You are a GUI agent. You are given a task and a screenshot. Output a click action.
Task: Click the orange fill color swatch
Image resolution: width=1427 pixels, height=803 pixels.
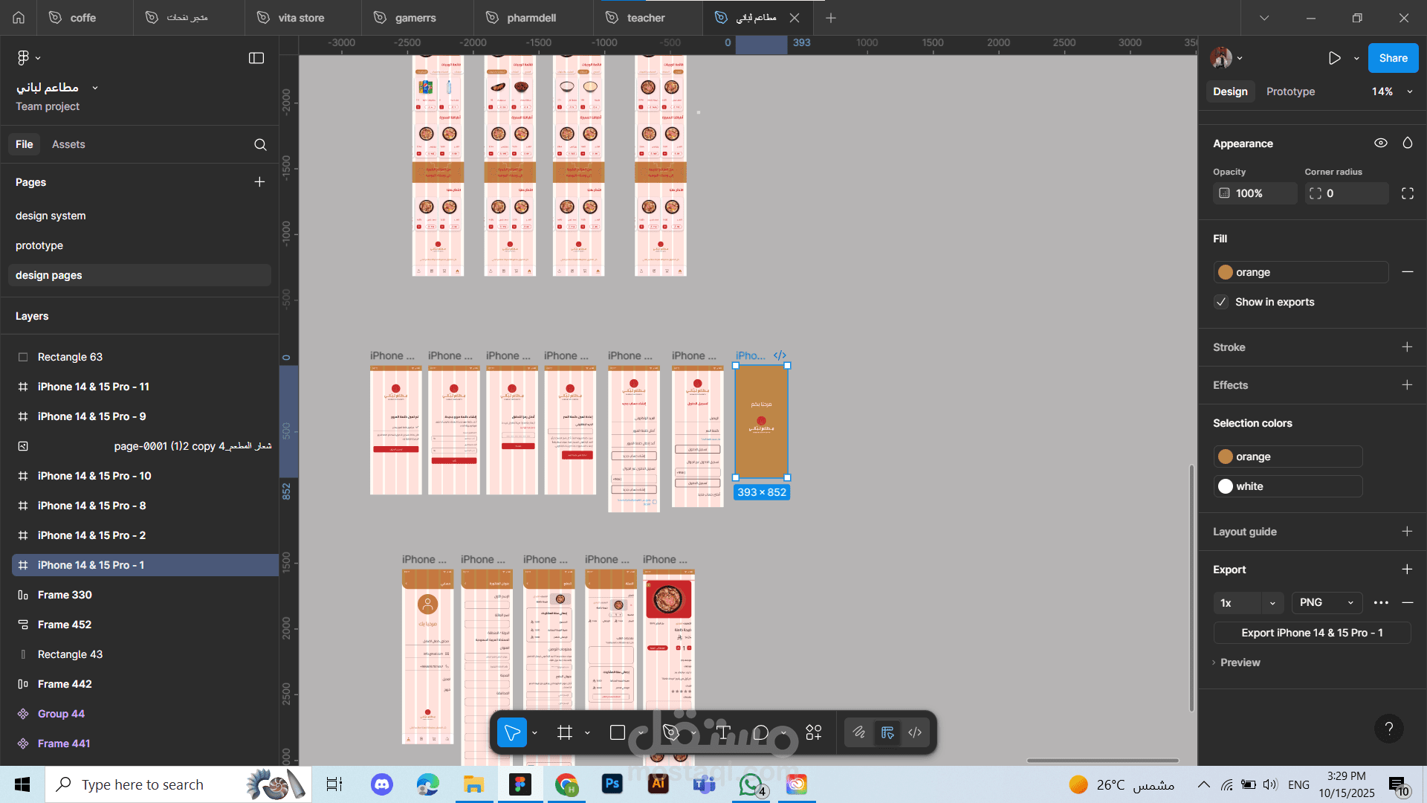tap(1226, 272)
